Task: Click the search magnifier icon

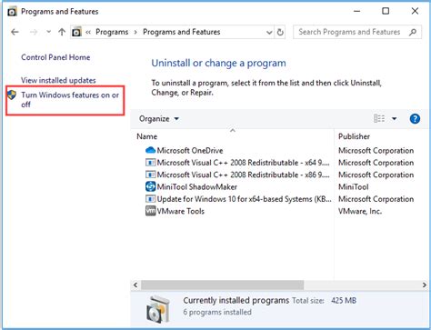Action: 413,32
